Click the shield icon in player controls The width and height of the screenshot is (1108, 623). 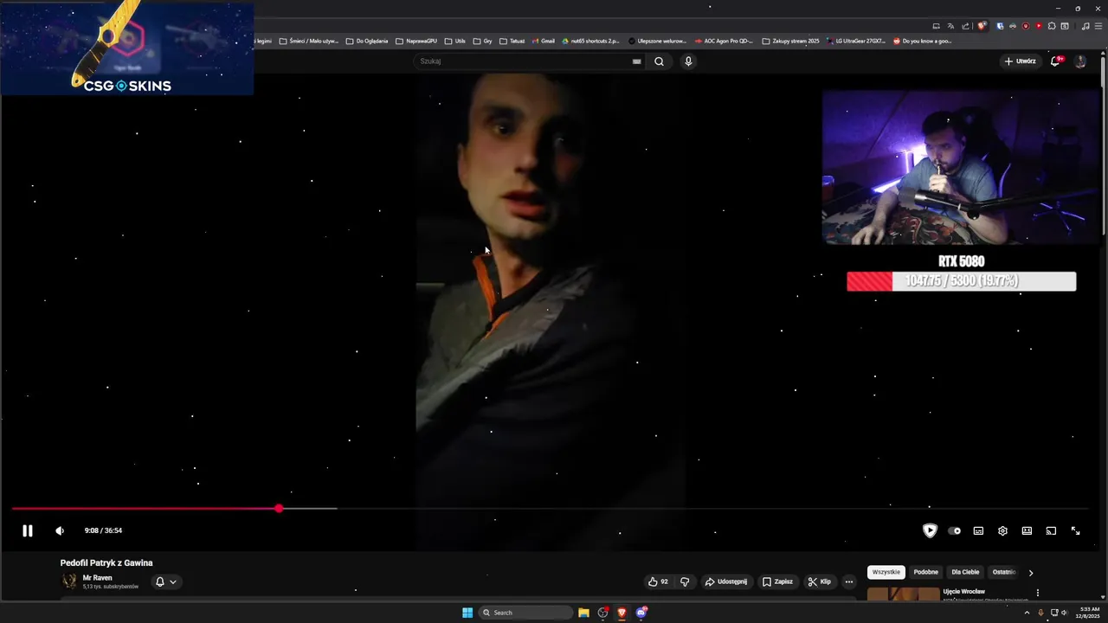click(x=930, y=530)
